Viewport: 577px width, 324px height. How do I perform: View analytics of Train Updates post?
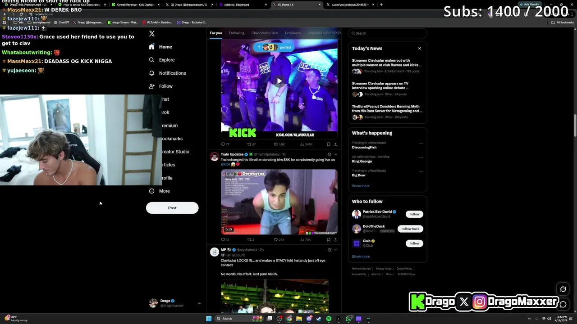(305, 239)
